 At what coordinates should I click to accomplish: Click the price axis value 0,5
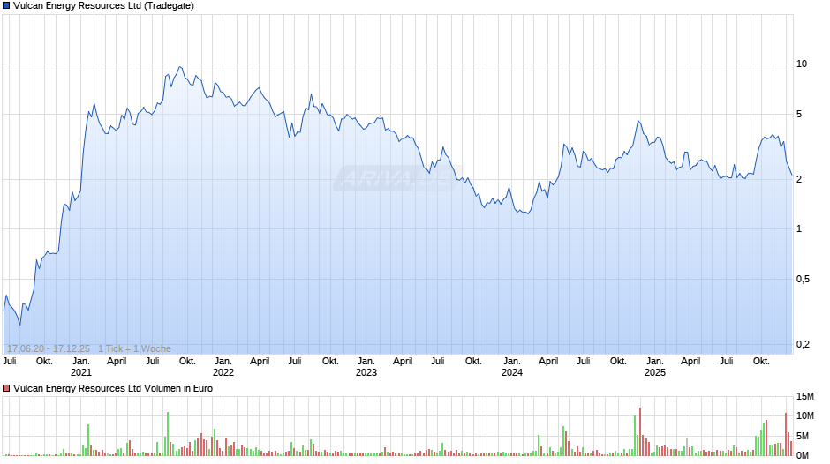pyautogui.click(x=803, y=279)
